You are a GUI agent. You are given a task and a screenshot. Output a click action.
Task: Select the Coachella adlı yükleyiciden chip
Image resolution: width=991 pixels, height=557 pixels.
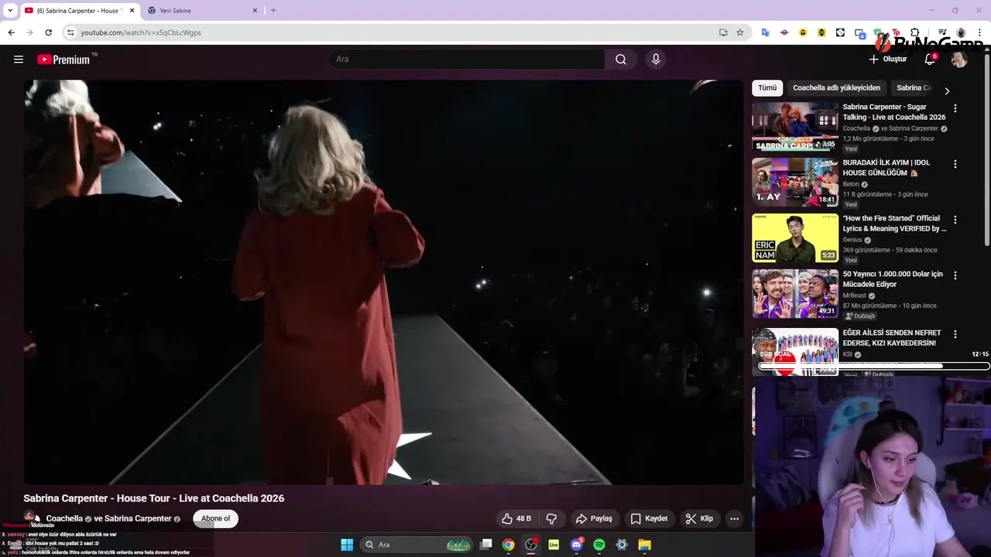836,87
